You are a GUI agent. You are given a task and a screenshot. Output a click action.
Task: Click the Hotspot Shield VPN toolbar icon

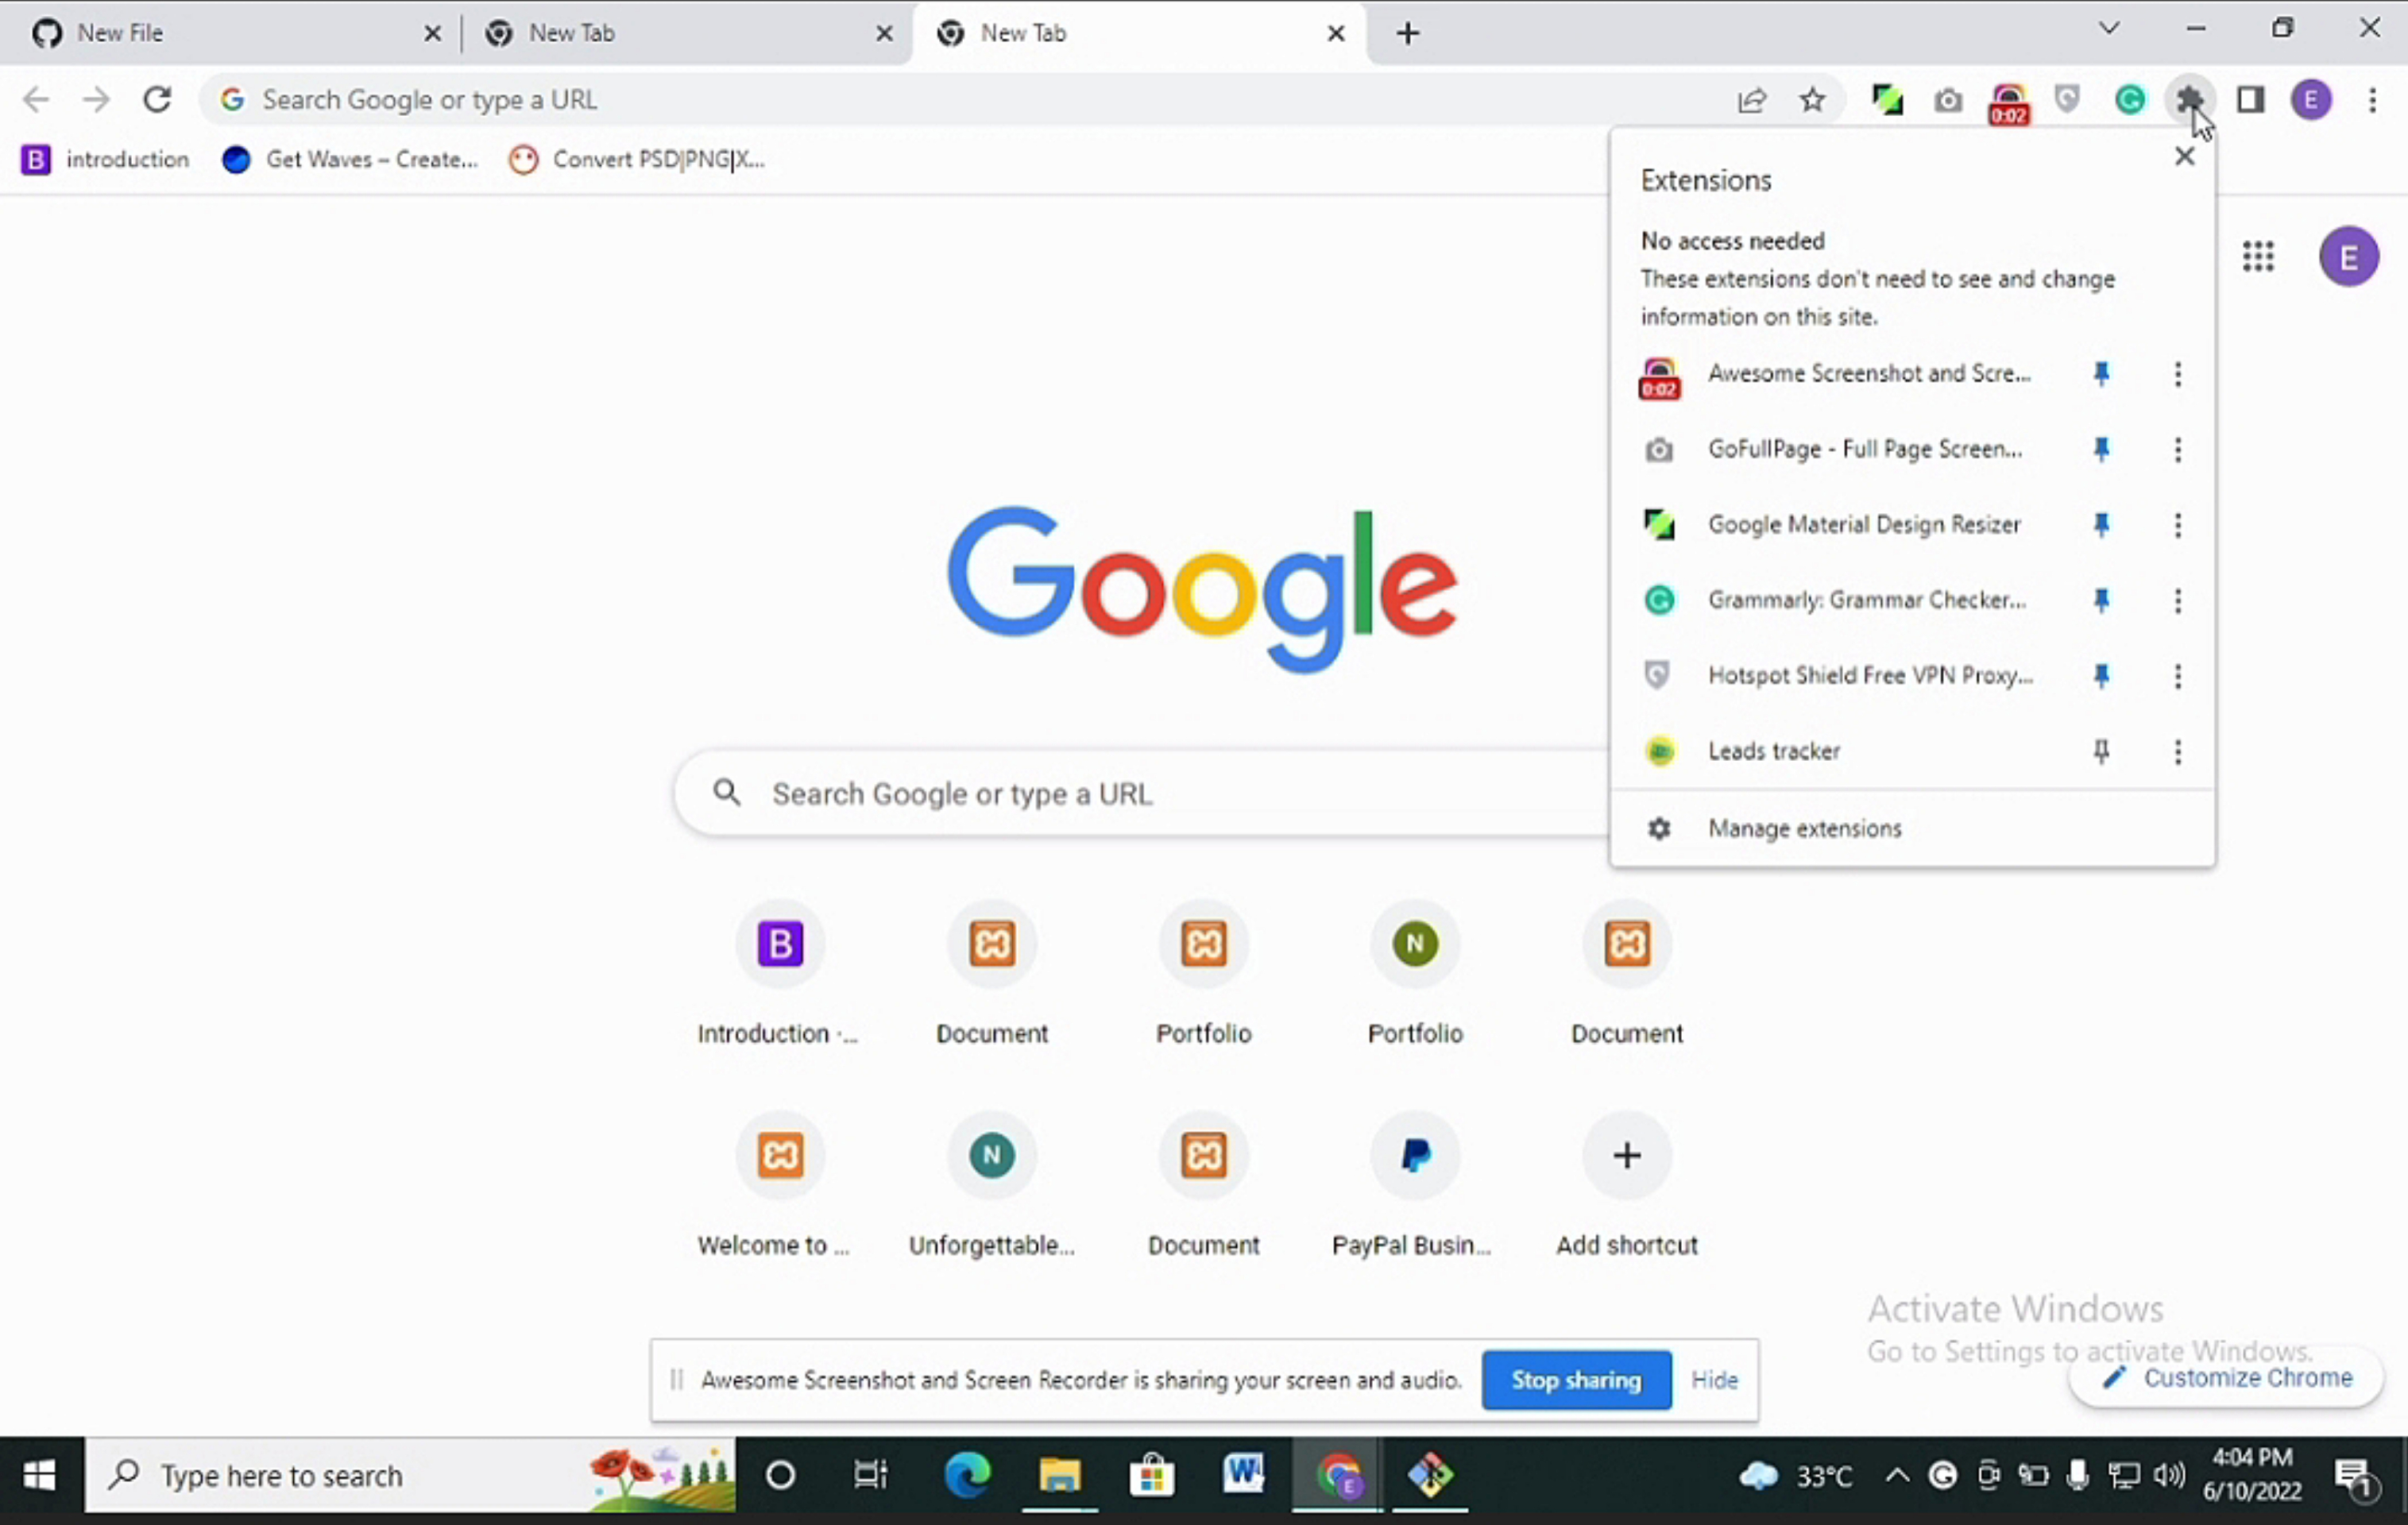point(2067,99)
